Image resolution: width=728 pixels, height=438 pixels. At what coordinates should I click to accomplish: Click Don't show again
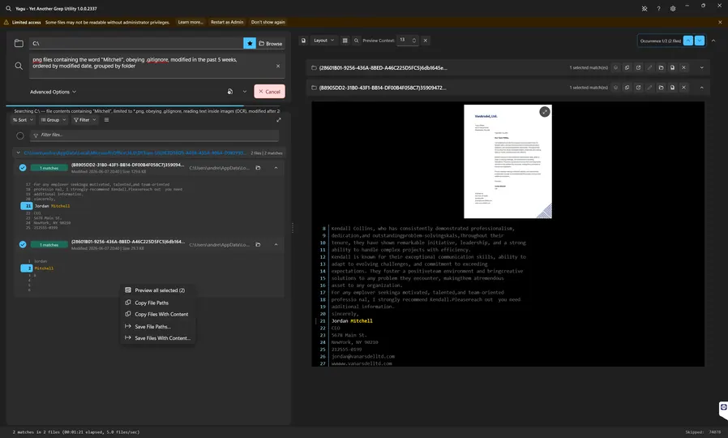pos(268,22)
